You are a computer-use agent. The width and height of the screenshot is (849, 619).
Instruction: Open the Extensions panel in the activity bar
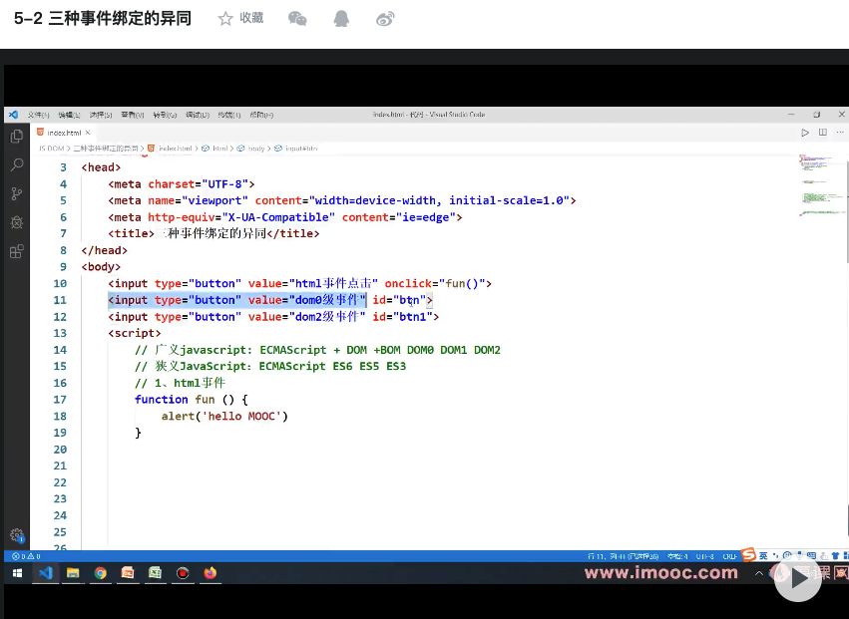click(17, 251)
